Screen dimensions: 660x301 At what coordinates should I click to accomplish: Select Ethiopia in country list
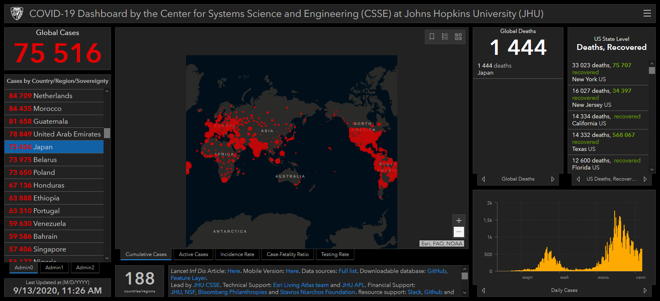(x=54, y=198)
